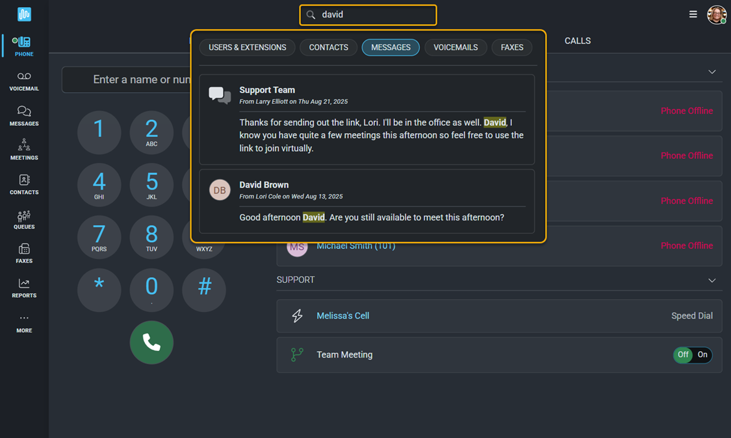Open the hamburger menu at top right
The width and height of the screenshot is (731, 438).
[693, 14]
